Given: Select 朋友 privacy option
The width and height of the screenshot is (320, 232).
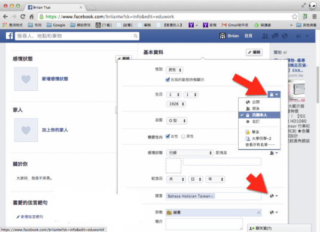Looking at the screenshot, I should pos(259,109).
